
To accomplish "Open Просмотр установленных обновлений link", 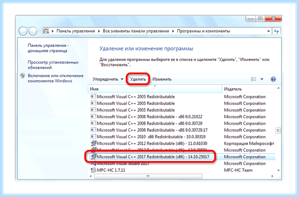I will [x=53, y=65].
